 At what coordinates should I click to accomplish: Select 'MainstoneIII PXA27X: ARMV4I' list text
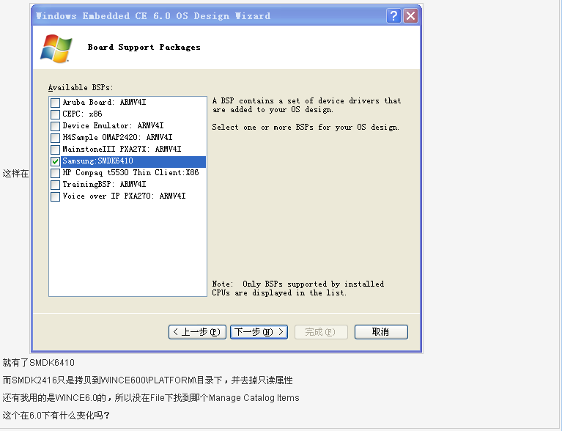coord(122,150)
